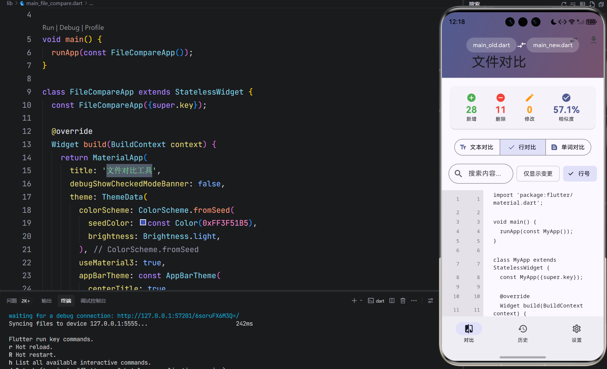This screenshot has height=369, width=607.
Task: Tap the phone Wi-Fi status icon
Action: pyautogui.click(x=572, y=22)
